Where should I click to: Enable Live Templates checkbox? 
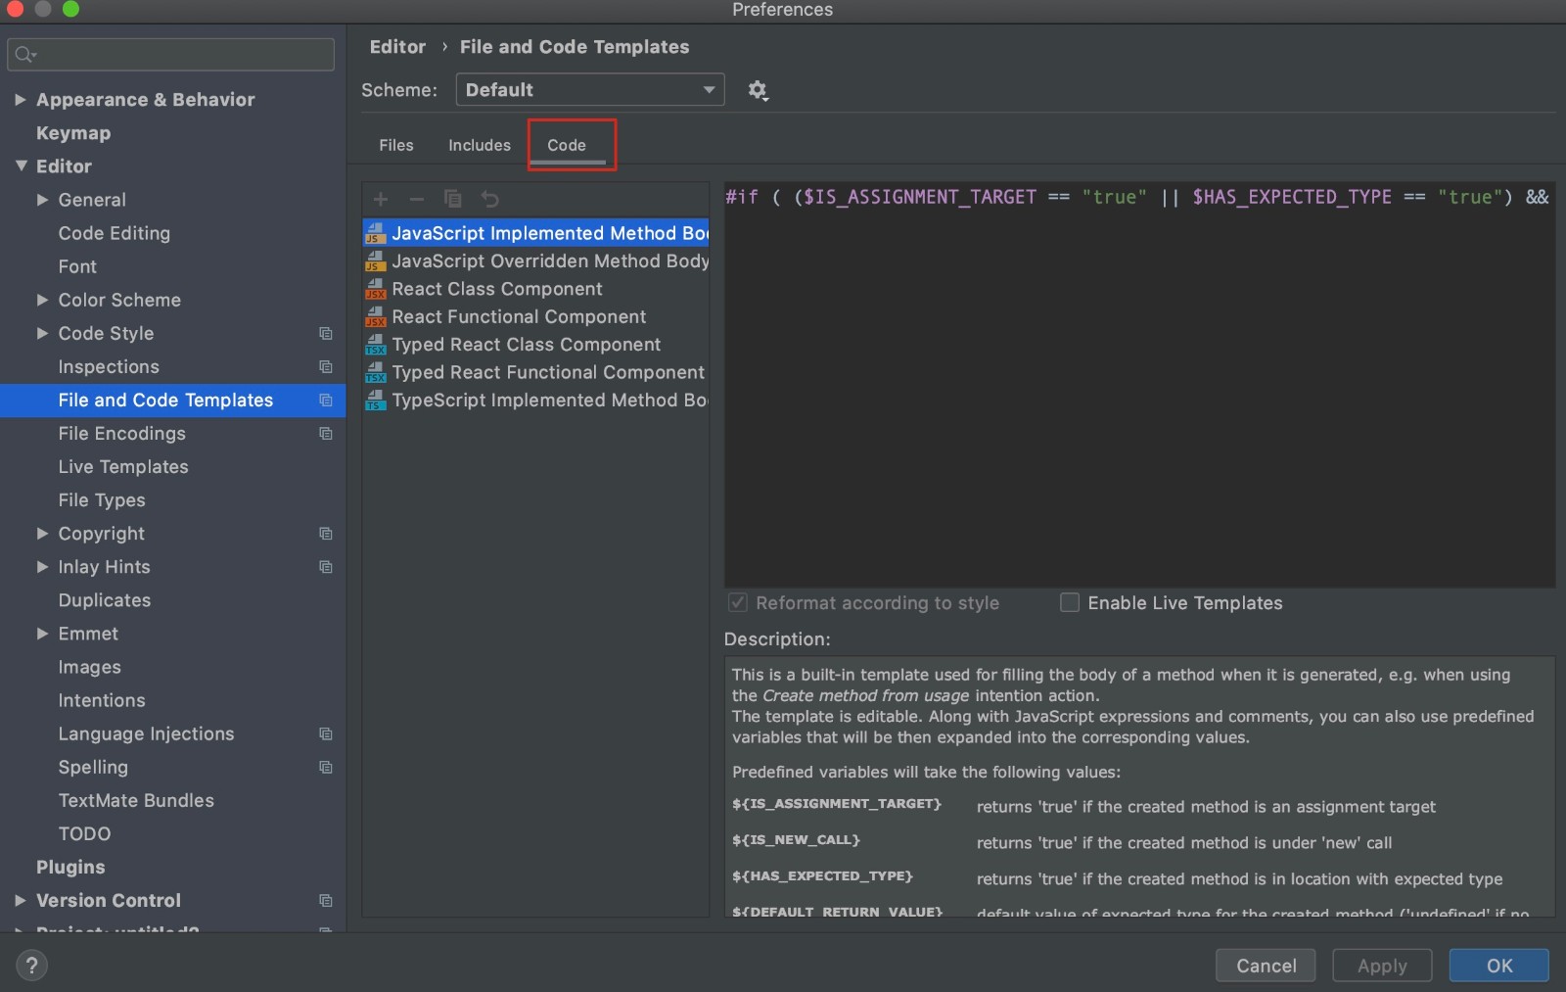pyautogui.click(x=1070, y=602)
